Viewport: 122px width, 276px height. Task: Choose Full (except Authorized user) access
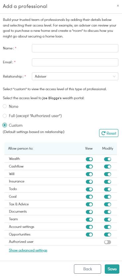[x=5, y=116]
